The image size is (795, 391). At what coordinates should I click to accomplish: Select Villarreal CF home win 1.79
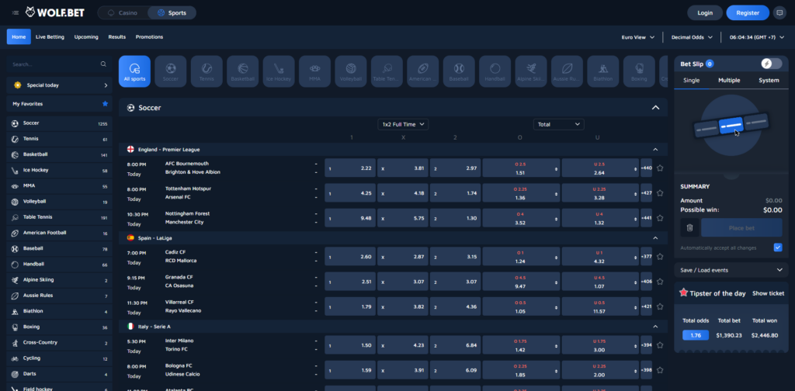350,306
